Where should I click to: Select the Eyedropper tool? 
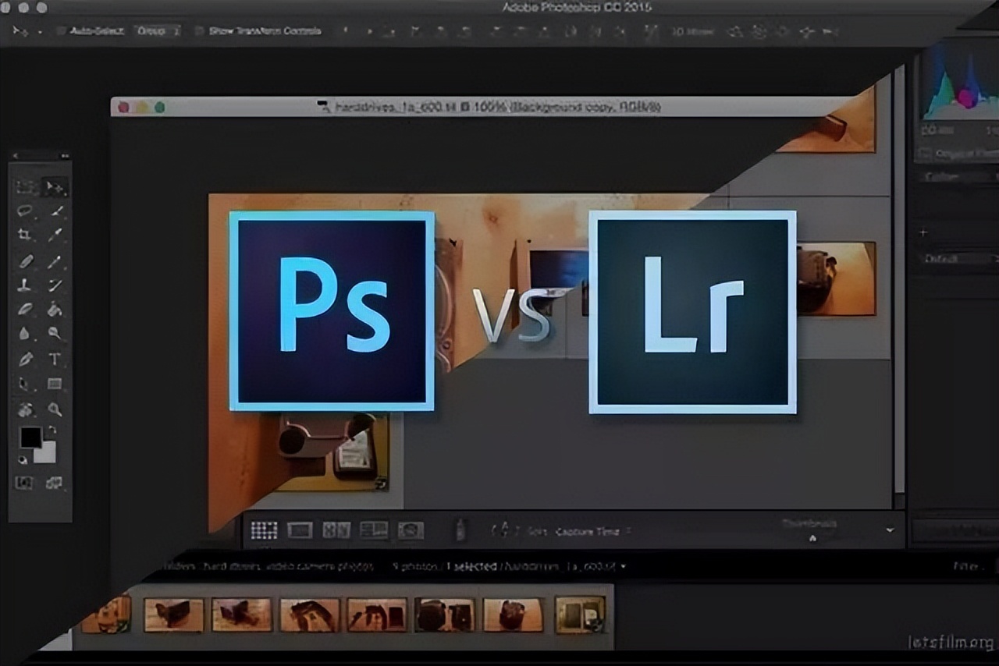(55, 235)
